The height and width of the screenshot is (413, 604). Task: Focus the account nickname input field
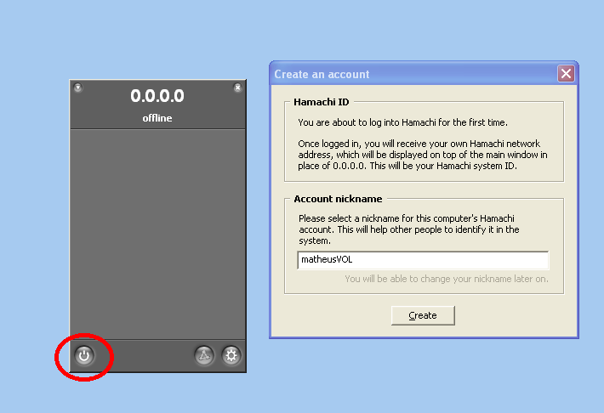[423, 260]
